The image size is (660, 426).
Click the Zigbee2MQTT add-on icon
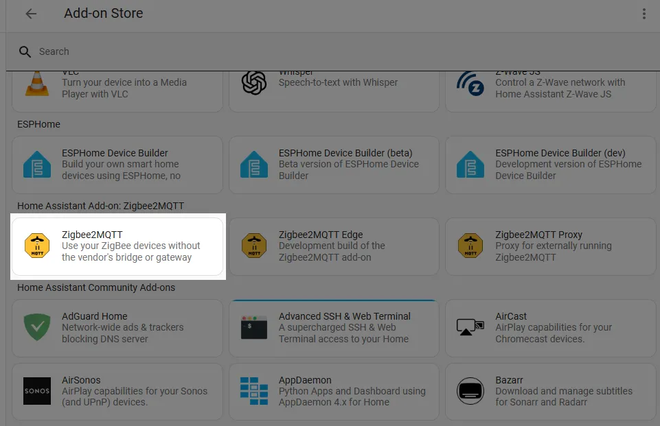(x=36, y=246)
